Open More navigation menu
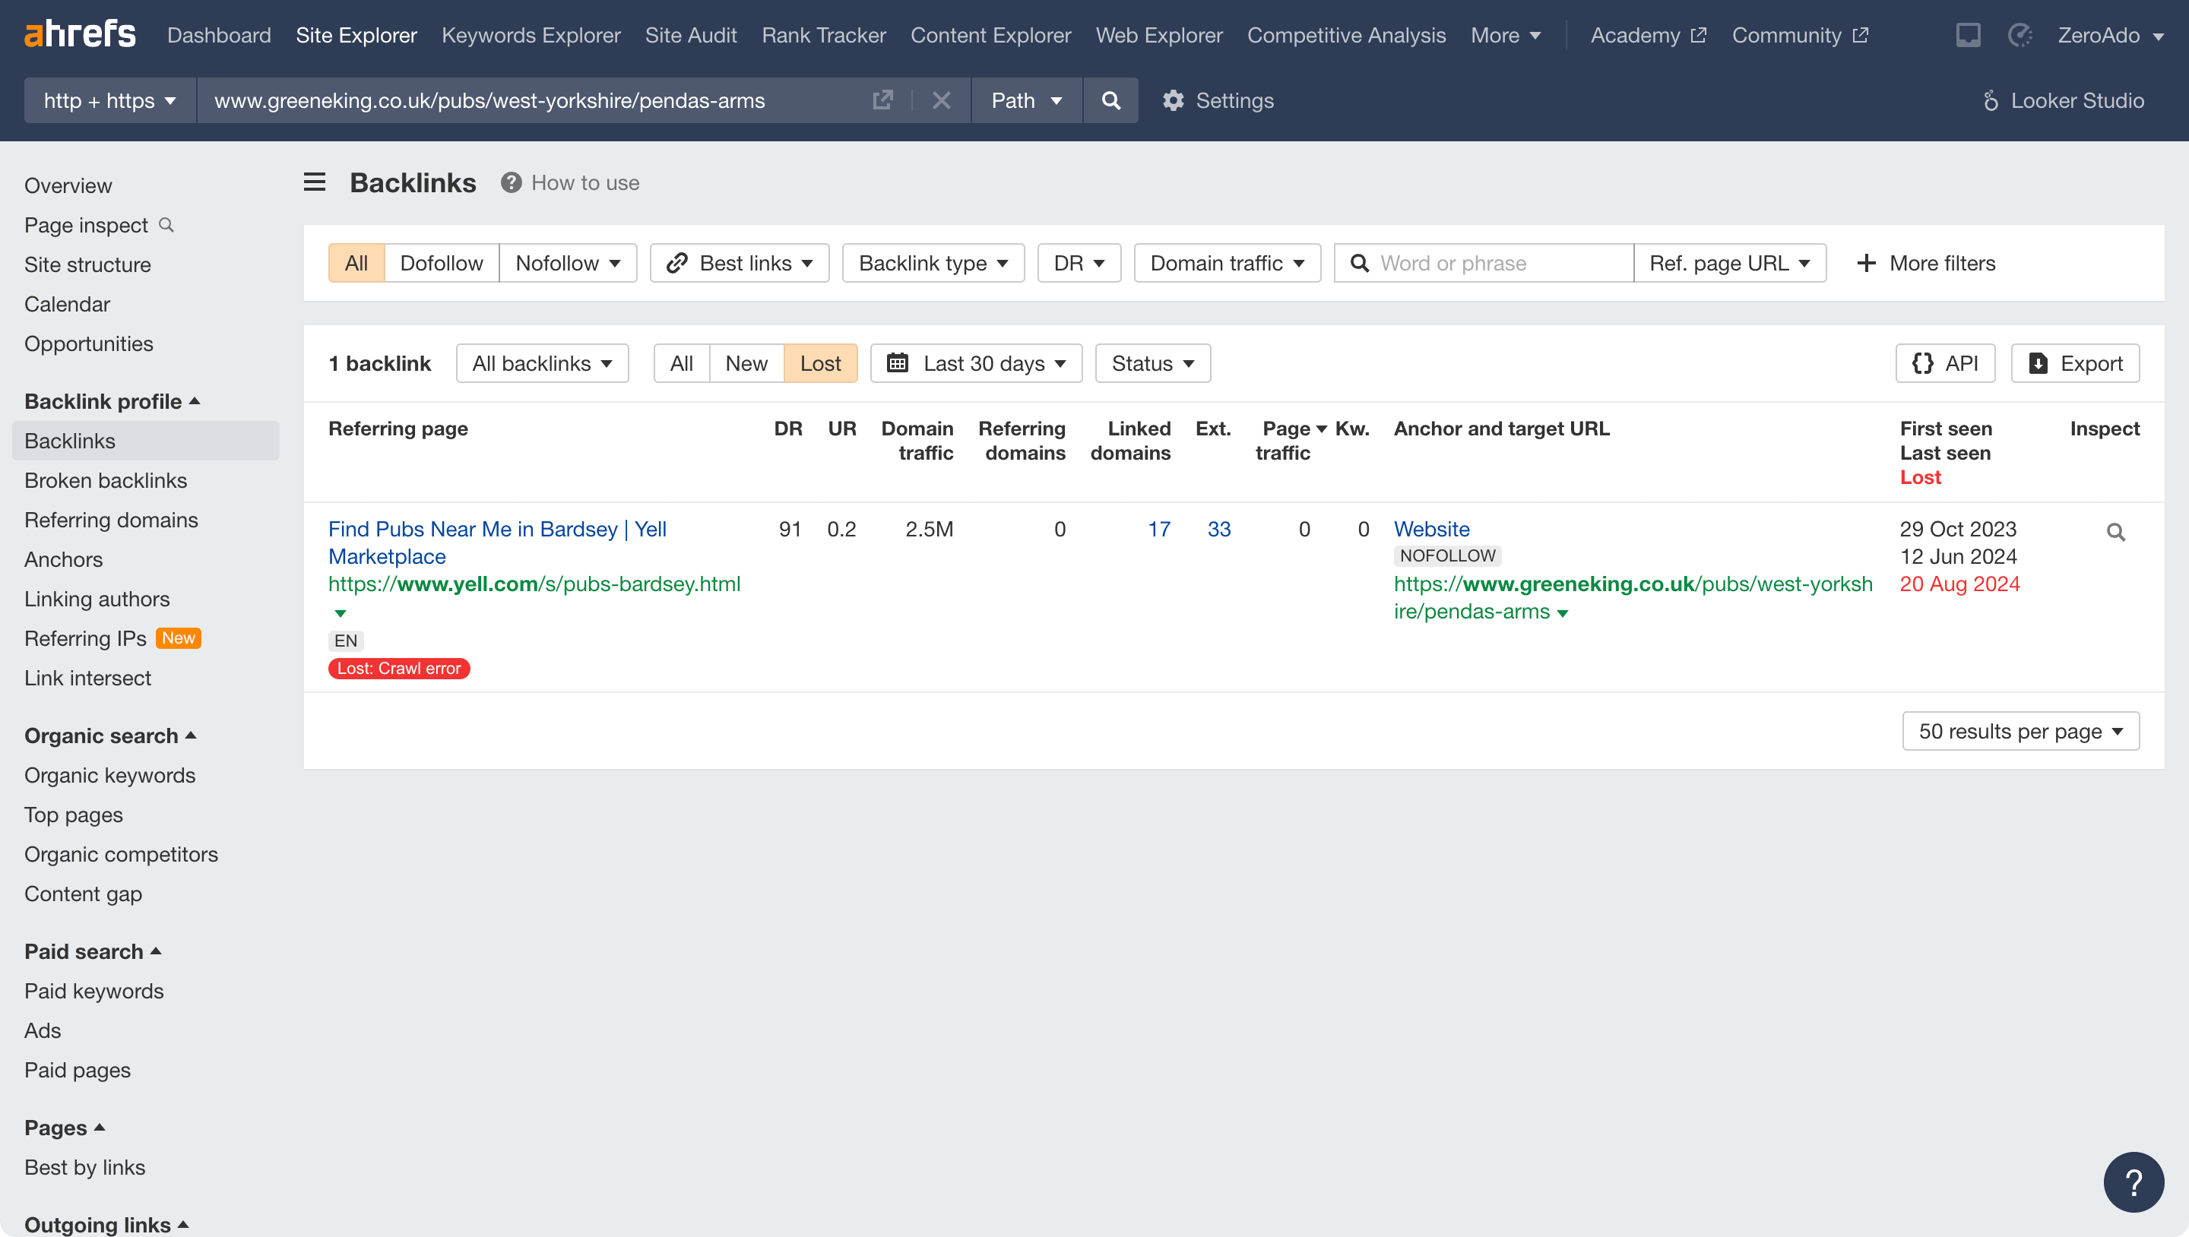This screenshot has height=1237, width=2189. pyautogui.click(x=1506, y=35)
